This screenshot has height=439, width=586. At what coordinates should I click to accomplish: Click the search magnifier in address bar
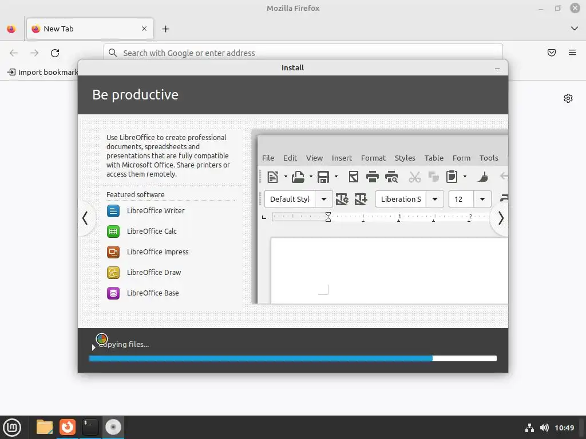pos(113,53)
